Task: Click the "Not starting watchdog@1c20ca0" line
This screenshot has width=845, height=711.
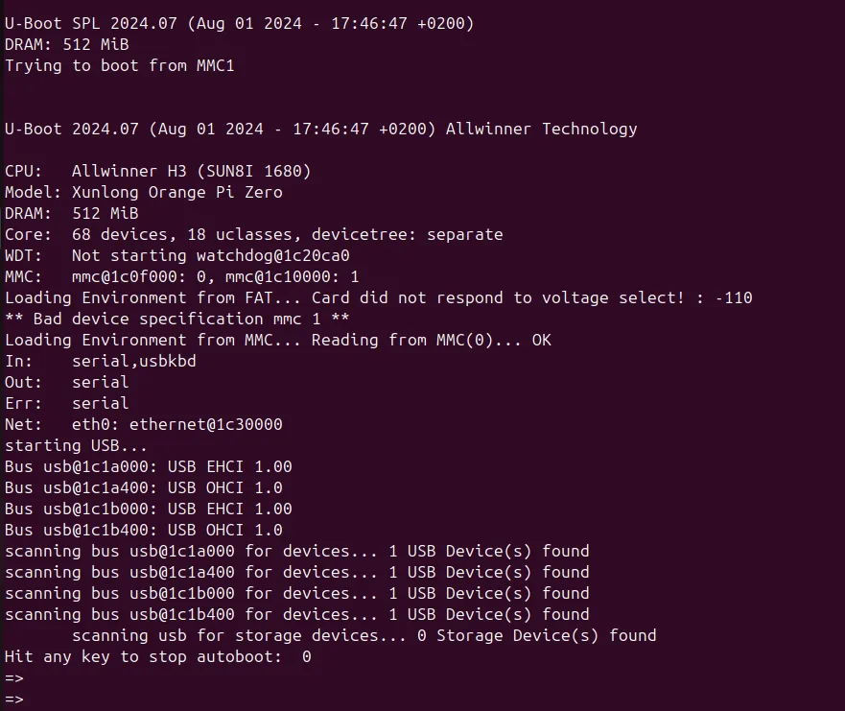Action: (210, 255)
